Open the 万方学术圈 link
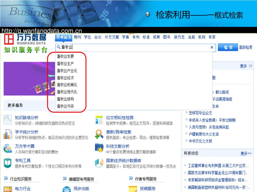Viewport: 257px width, 192px height. point(25,146)
